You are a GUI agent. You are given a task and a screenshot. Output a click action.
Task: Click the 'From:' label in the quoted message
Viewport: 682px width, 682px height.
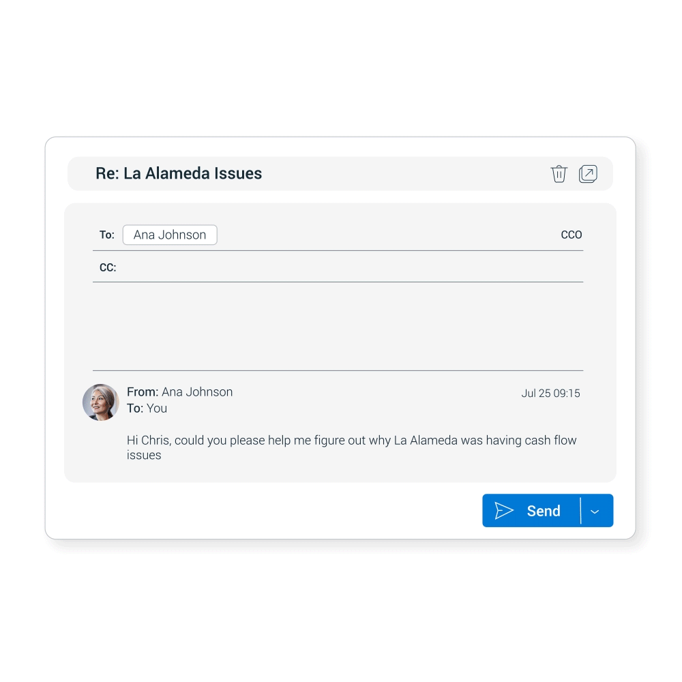coord(143,391)
